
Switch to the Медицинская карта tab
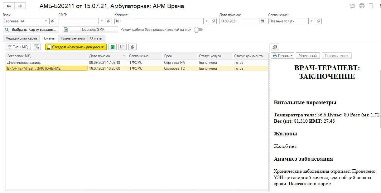coord(22,38)
